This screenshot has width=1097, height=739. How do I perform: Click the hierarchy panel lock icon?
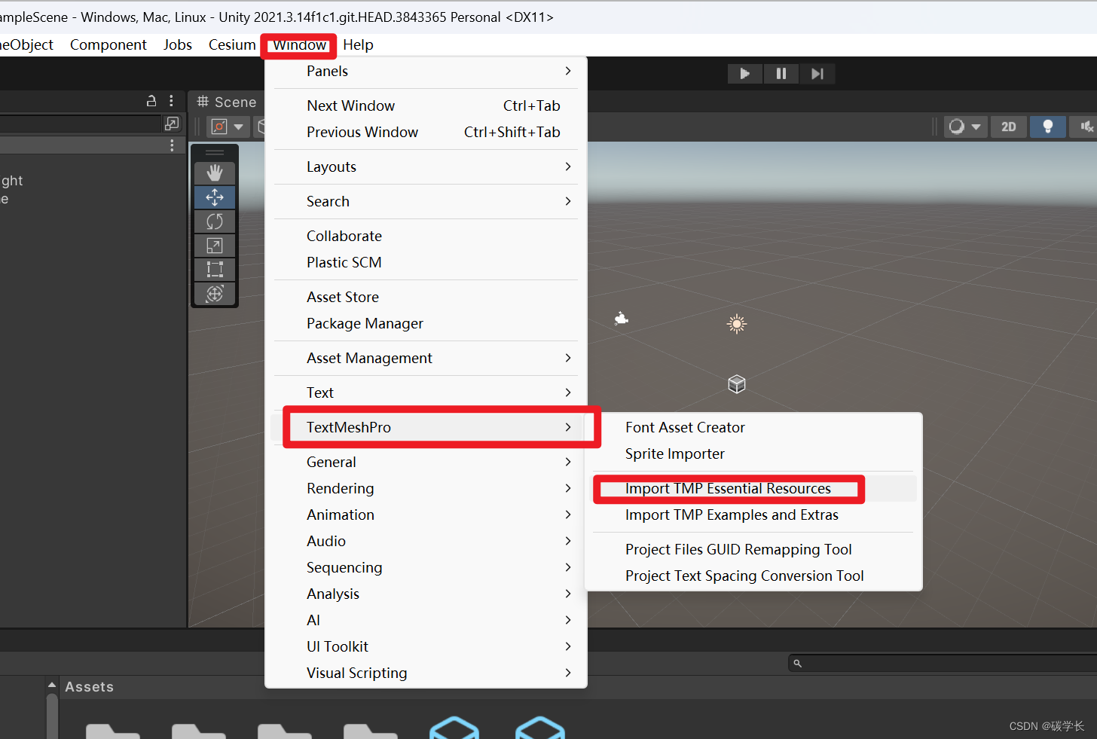pos(151,101)
